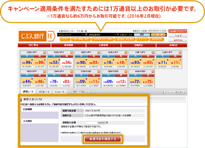Select the 大口レート tab
The width and height of the screenshot is (205, 148).
click(44, 92)
